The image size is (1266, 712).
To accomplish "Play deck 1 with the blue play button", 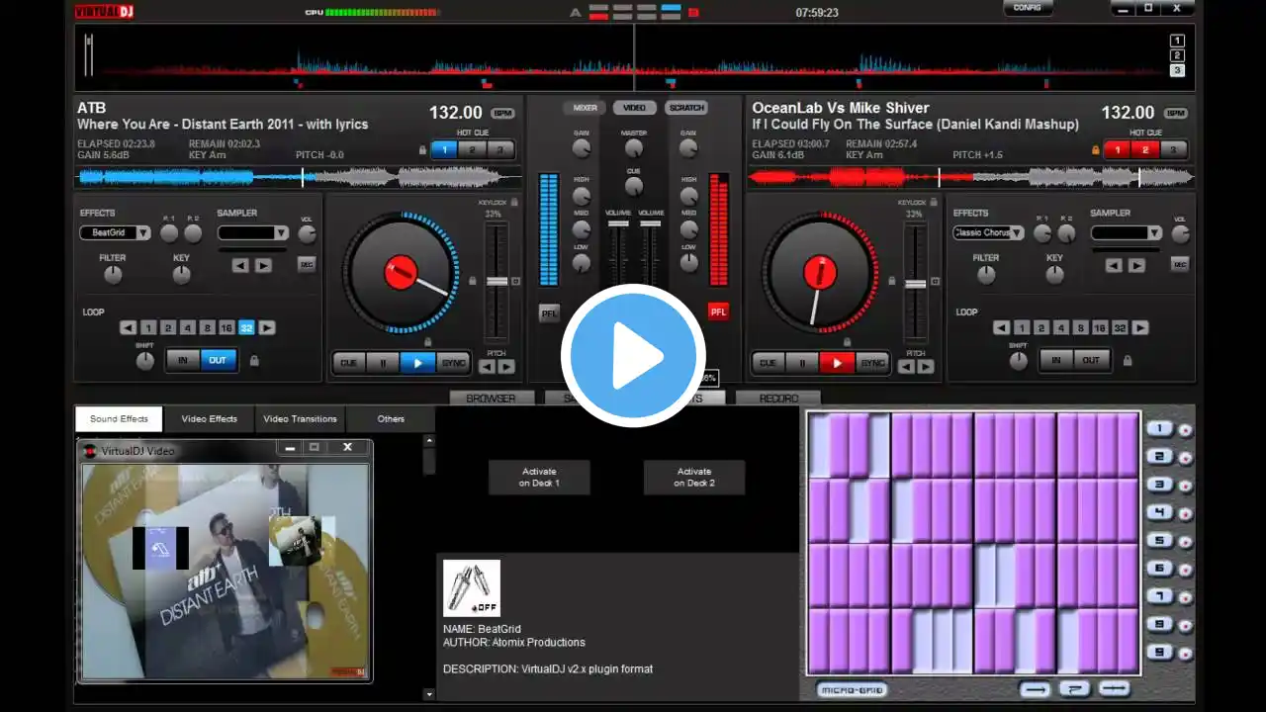I will pyautogui.click(x=417, y=363).
